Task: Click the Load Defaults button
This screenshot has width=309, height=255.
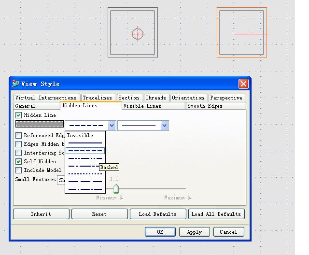Action: click(158, 214)
